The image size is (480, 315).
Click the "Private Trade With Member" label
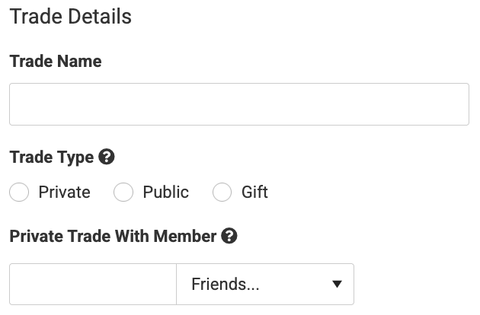(113, 237)
